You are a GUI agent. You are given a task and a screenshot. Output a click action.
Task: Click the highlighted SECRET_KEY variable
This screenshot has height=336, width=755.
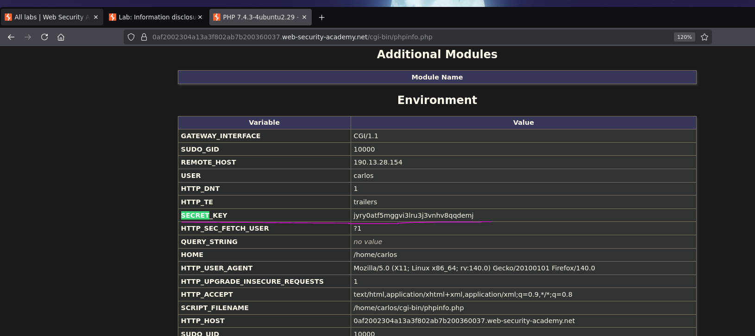pos(204,215)
